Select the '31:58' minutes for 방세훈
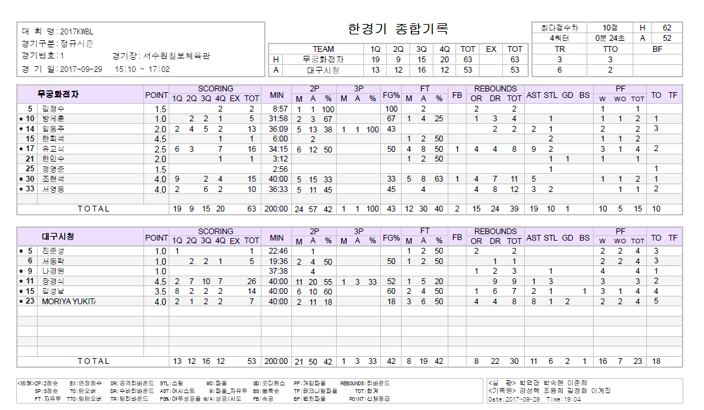704x410 pixels. (x=278, y=119)
